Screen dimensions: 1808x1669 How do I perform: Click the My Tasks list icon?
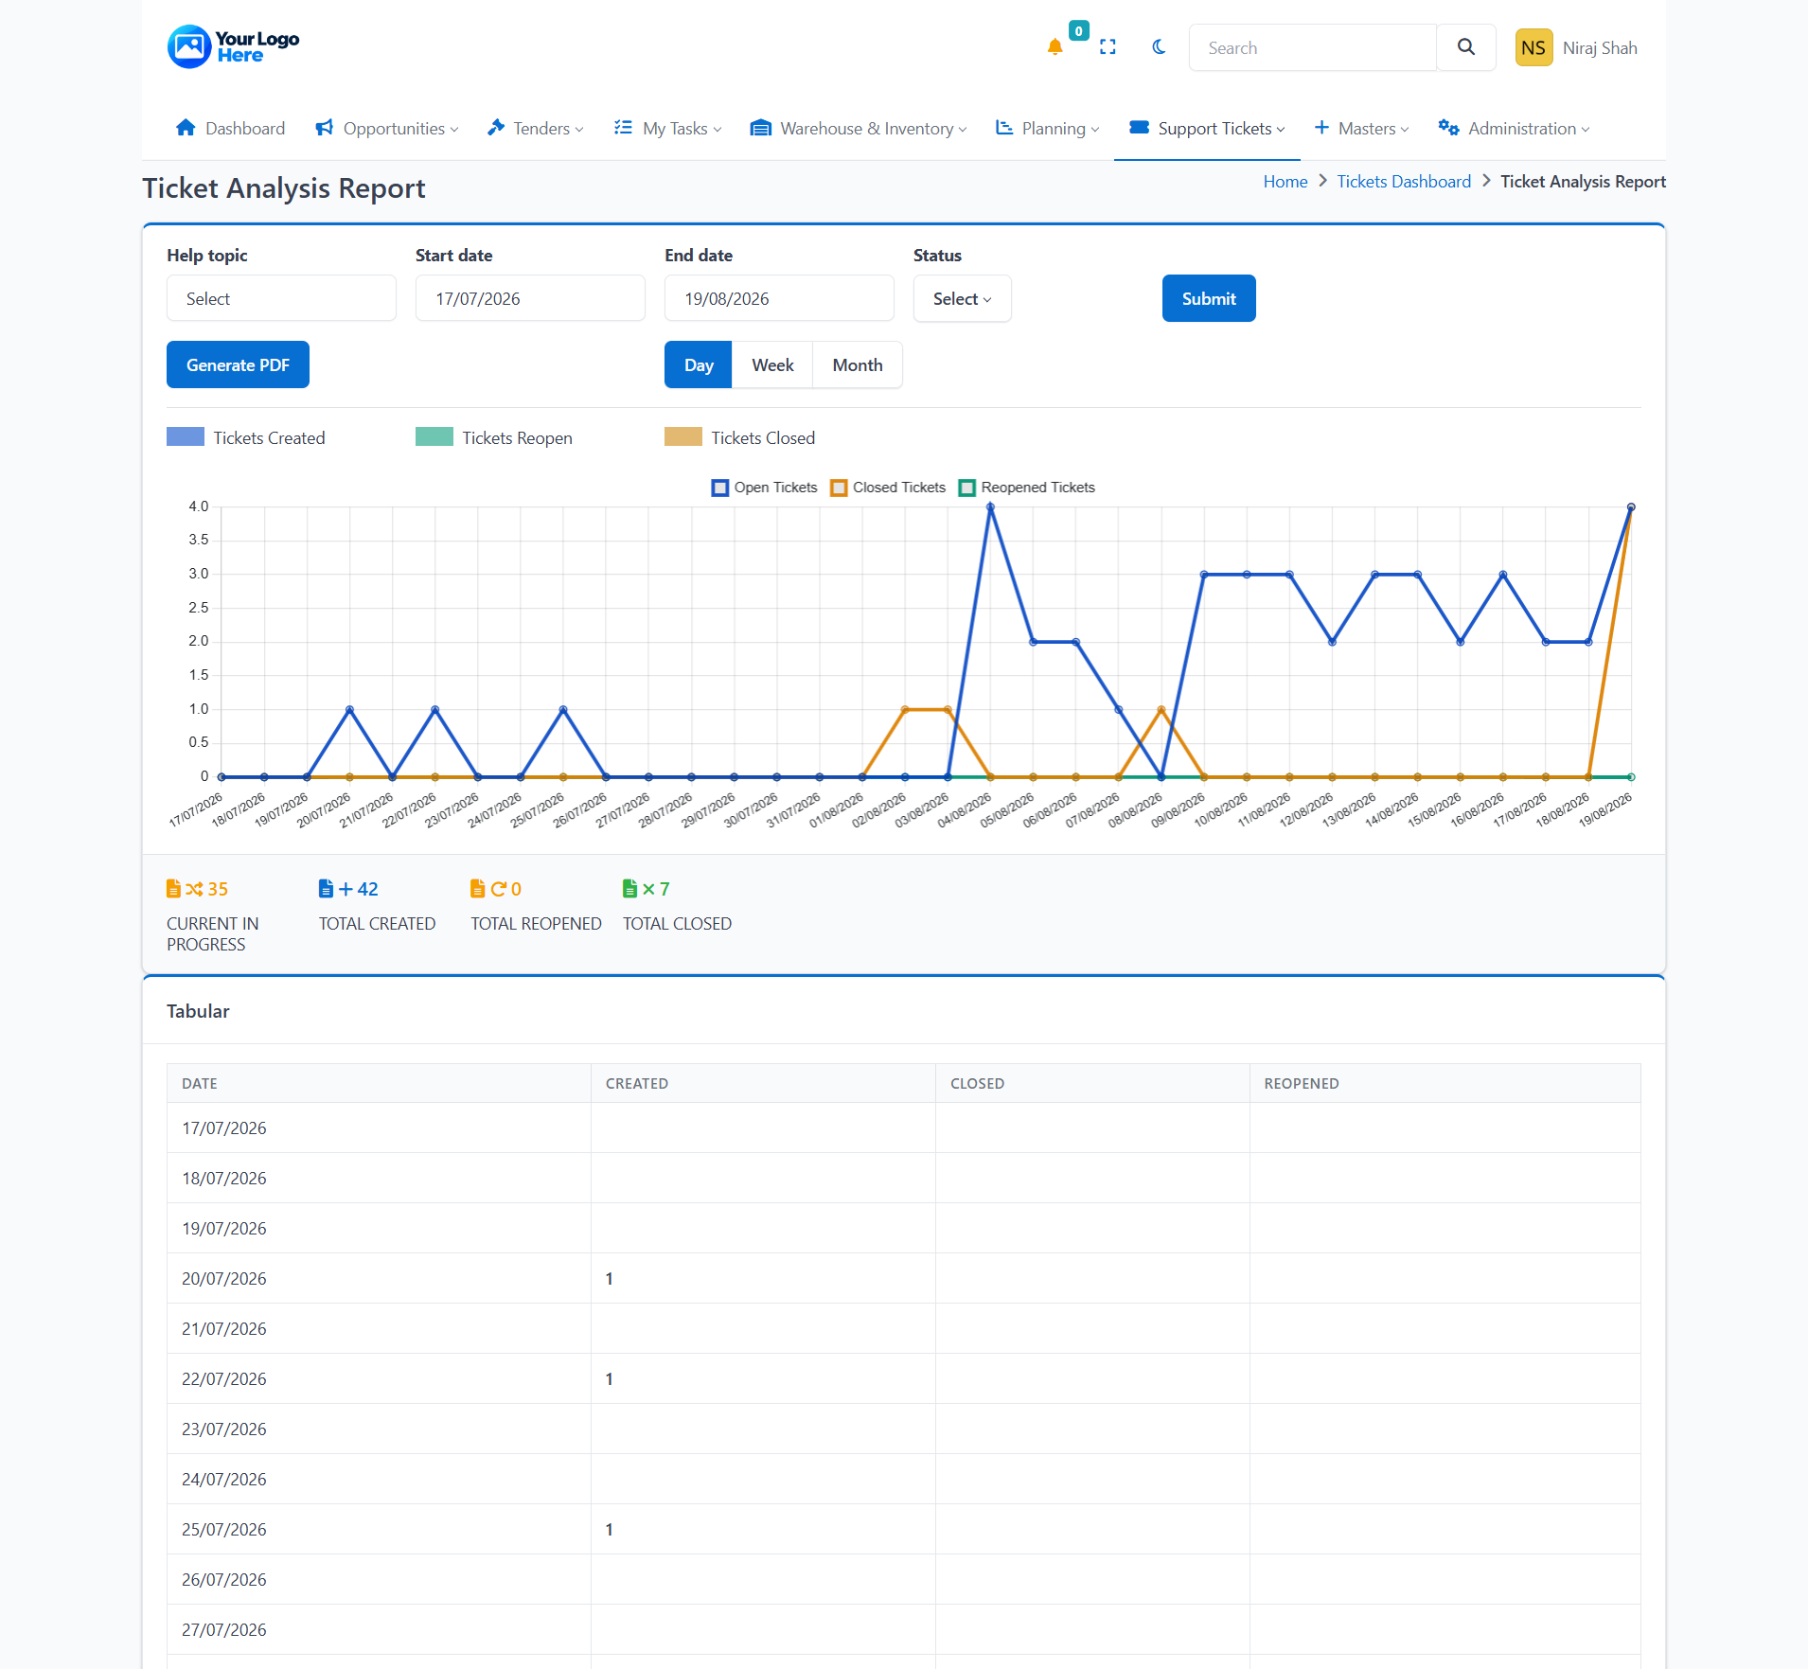coord(623,128)
